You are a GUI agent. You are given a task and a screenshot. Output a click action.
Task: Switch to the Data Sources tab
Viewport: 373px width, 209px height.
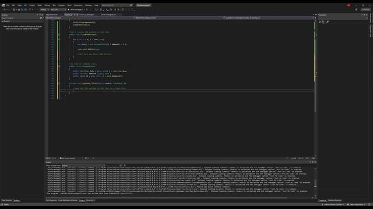point(6,200)
